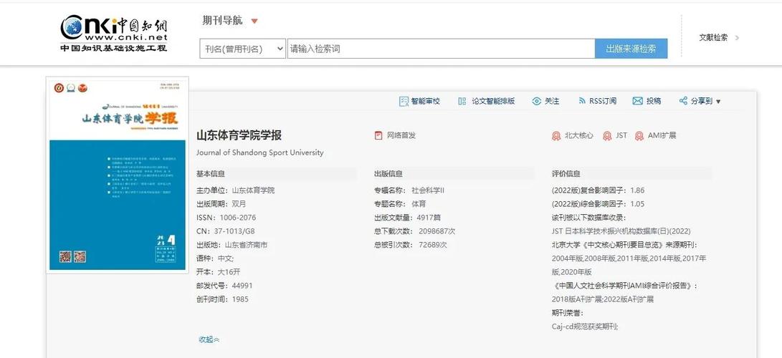
Task: Click the 分享到 share icon
Action: pyautogui.click(x=683, y=100)
